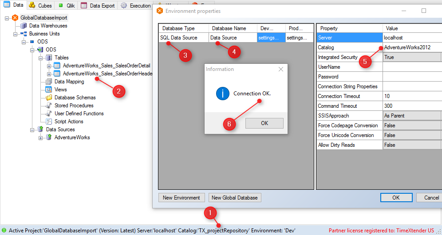Collapse the Tables node
The width and height of the screenshot is (442, 235).
(x=40, y=58)
